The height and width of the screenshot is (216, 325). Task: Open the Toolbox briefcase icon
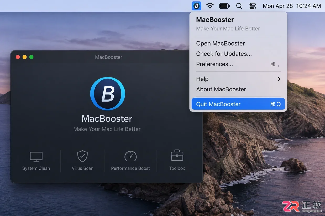coord(177,155)
